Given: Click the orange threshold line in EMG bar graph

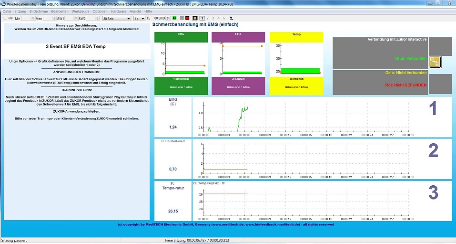Looking at the screenshot, I should [185, 65].
